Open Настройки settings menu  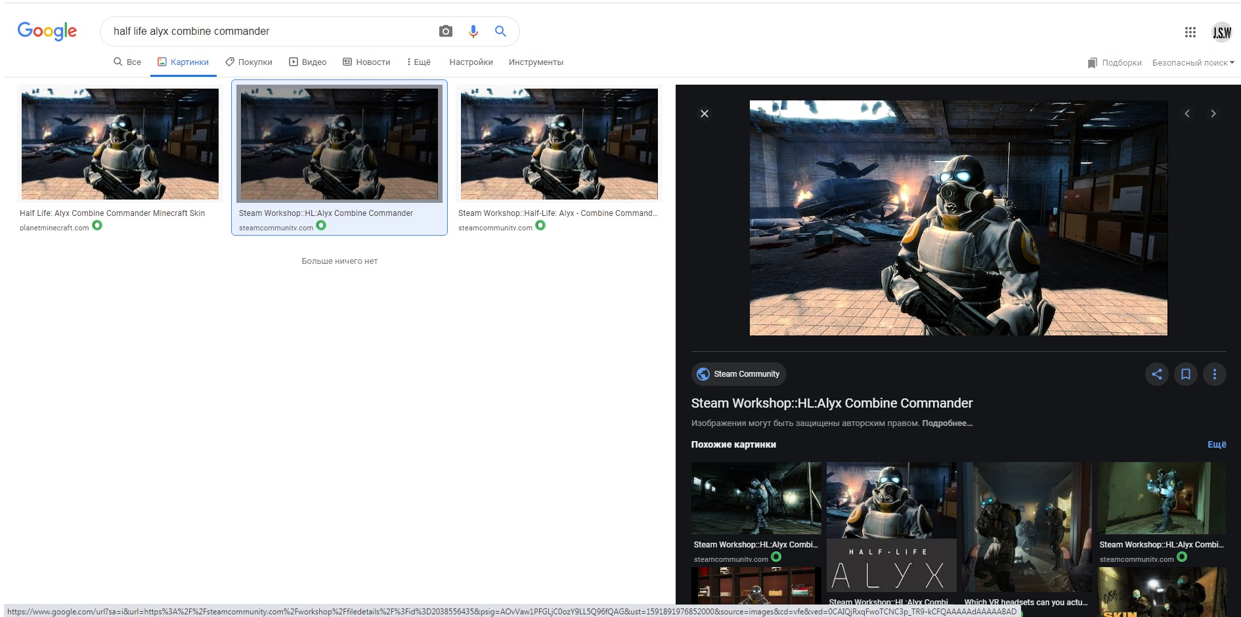471,62
